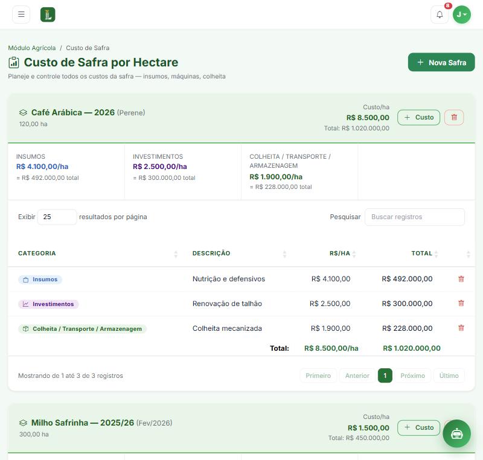
Task: Go to Módulo Agrícola breadcrumb
Action: click(x=32, y=48)
